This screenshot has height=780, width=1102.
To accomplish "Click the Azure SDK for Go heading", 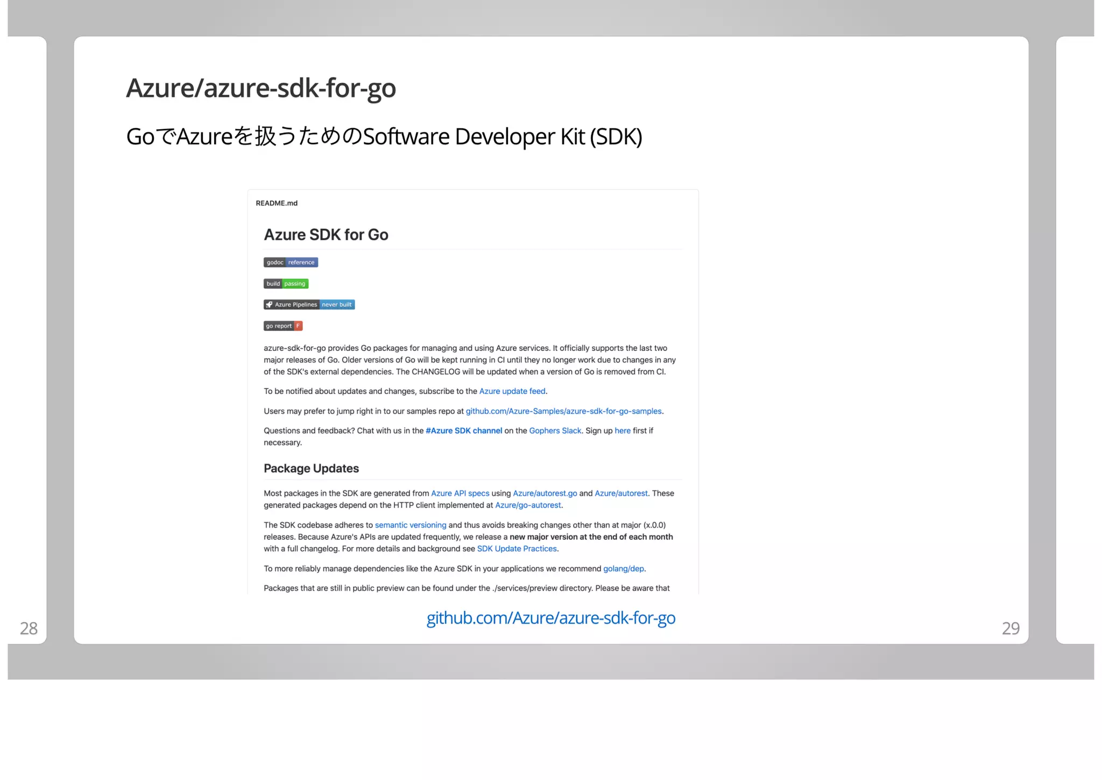I will tap(326, 235).
